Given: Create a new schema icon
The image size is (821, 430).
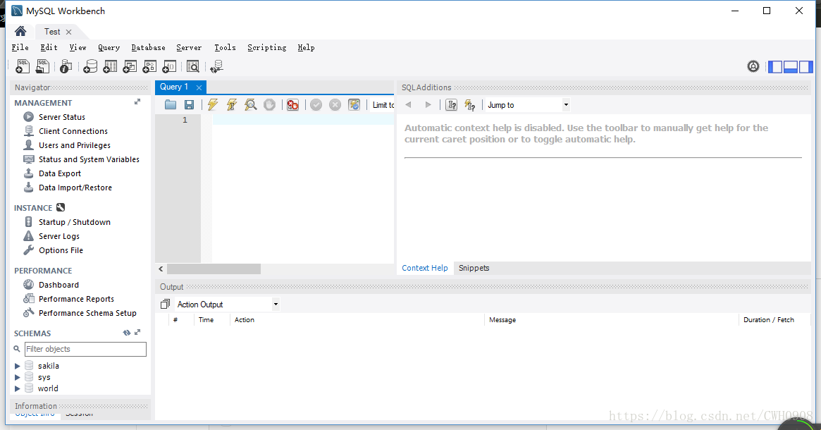Looking at the screenshot, I should (x=90, y=66).
